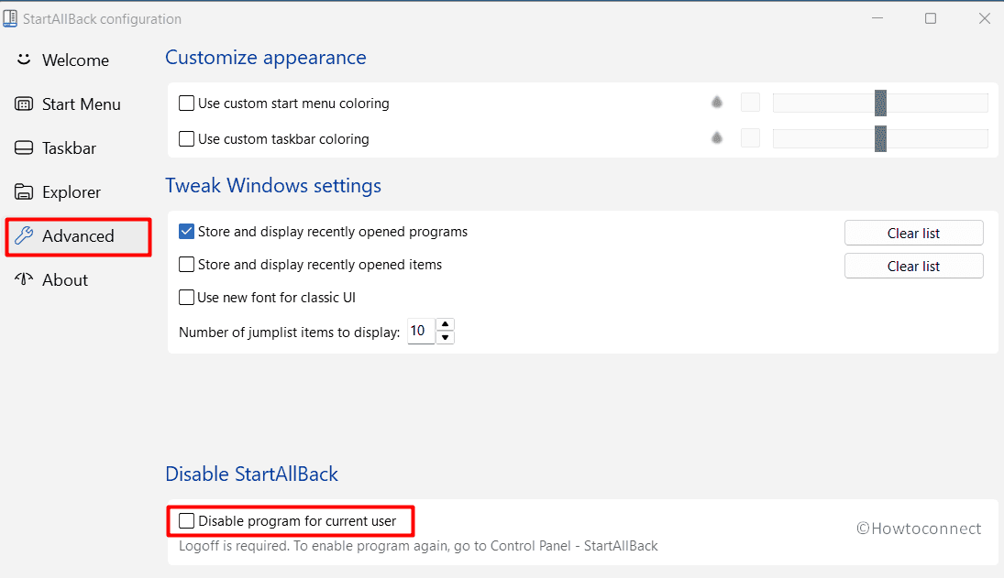Click the Explorer folder icon
Screen dimensions: 1004x578
[24, 191]
